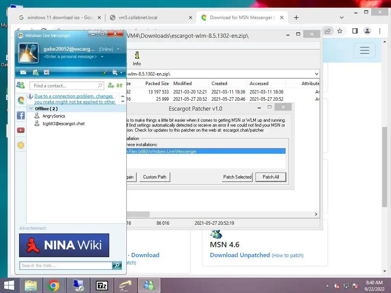This screenshot has height=293, width=391.
Task: Click the change contact list layout arrows icon
Action: [x=120, y=85]
